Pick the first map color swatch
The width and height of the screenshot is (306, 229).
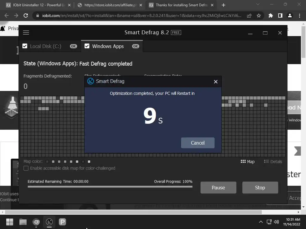point(47,162)
